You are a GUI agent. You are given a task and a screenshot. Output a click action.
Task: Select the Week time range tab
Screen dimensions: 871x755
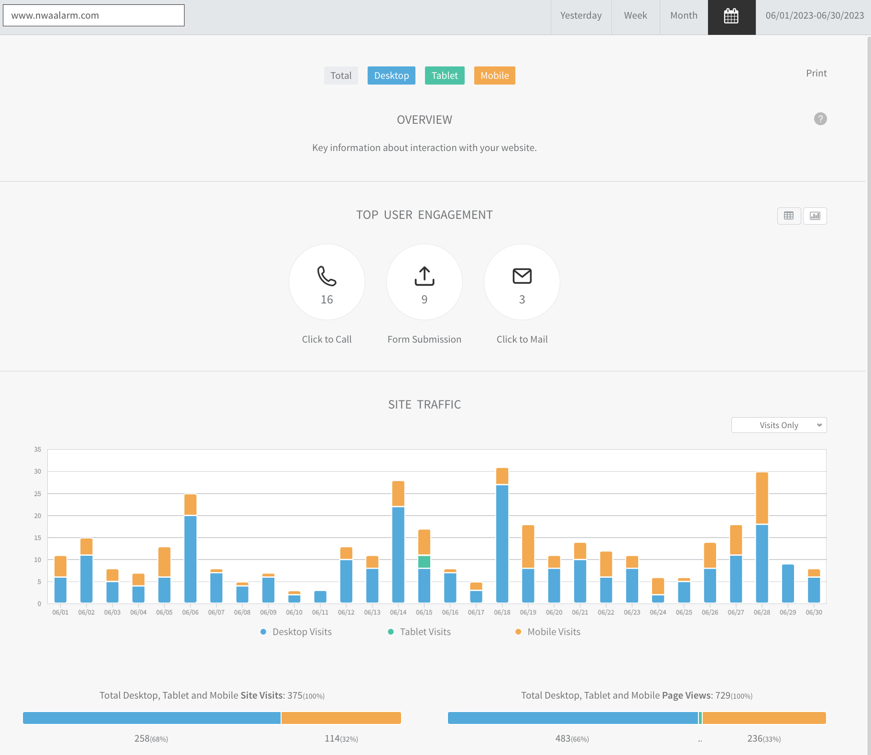(635, 15)
